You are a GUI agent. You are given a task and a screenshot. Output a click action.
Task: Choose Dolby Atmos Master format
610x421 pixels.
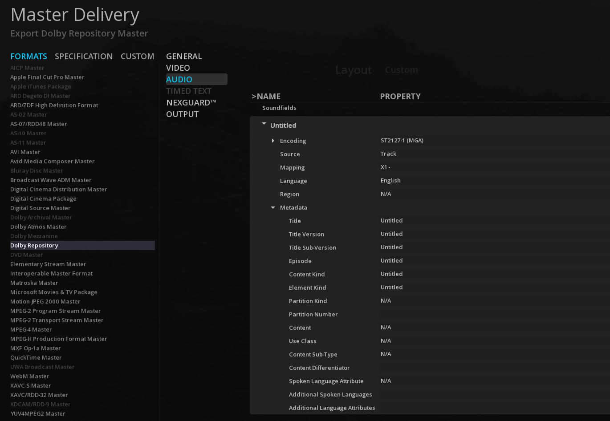[38, 227]
